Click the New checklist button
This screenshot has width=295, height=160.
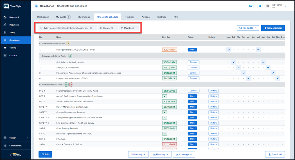pos(273,28)
